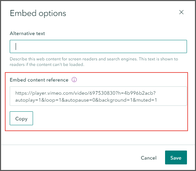Select the Embed content reference URL box

(x=98, y=96)
